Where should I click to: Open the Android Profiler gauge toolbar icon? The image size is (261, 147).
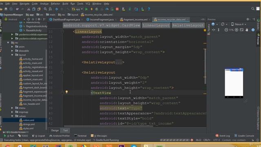coord(107,9)
